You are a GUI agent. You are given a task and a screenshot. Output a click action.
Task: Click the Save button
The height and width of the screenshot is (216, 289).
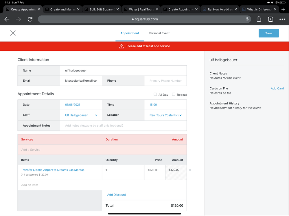click(268, 33)
